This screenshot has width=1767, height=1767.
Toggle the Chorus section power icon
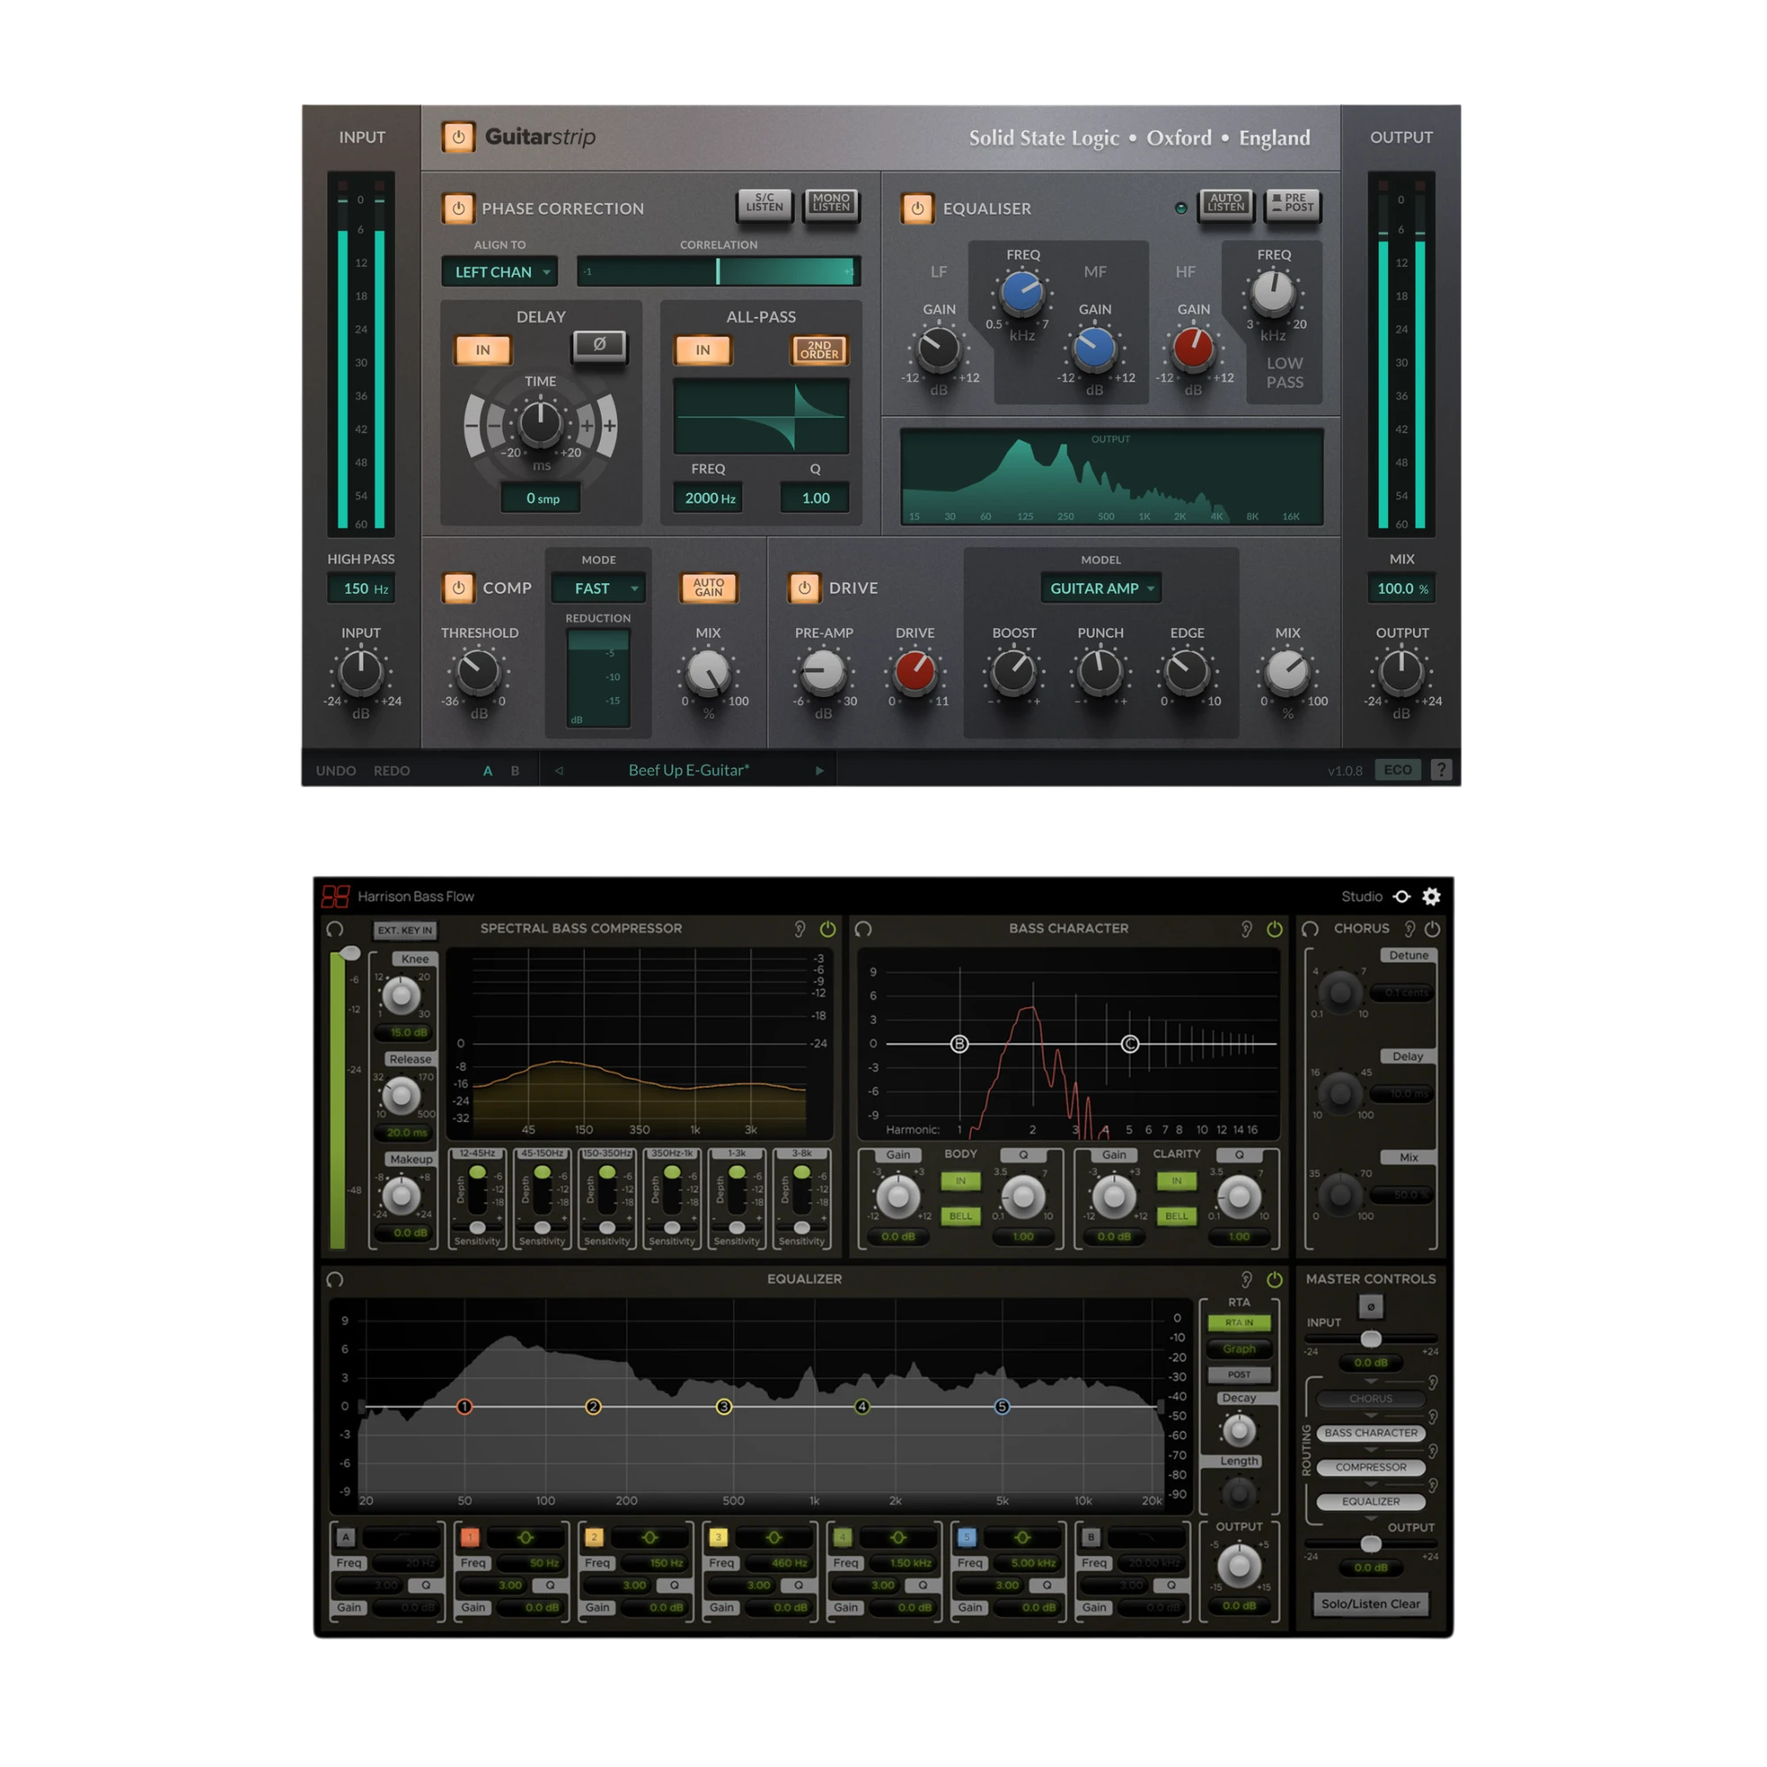[x=1432, y=929]
